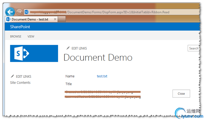Open the test.txt file link
The width and height of the screenshot is (205, 121).
[102, 76]
